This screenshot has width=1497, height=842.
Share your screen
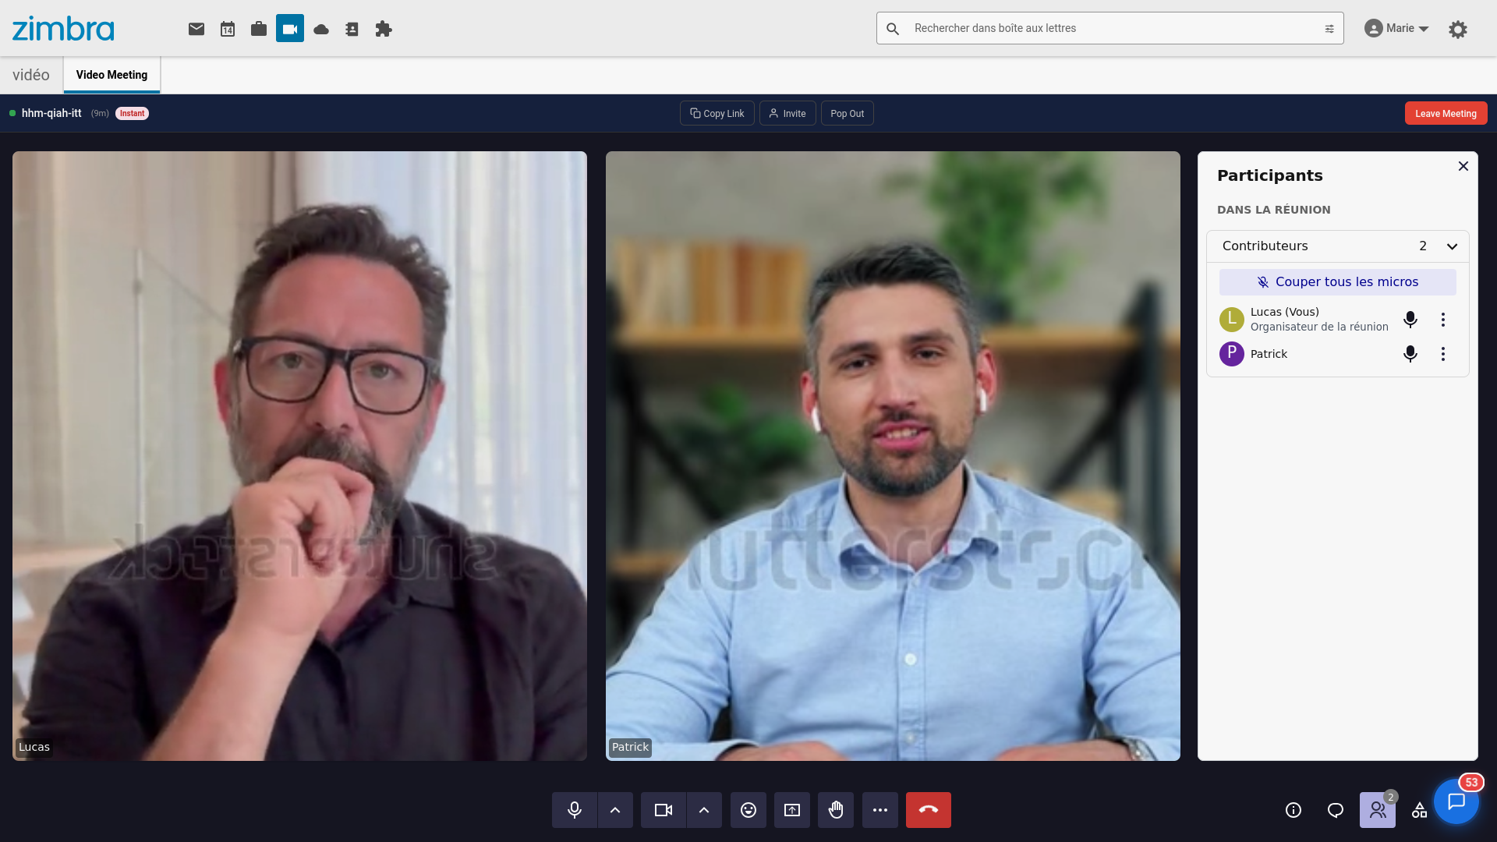[x=792, y=810]
